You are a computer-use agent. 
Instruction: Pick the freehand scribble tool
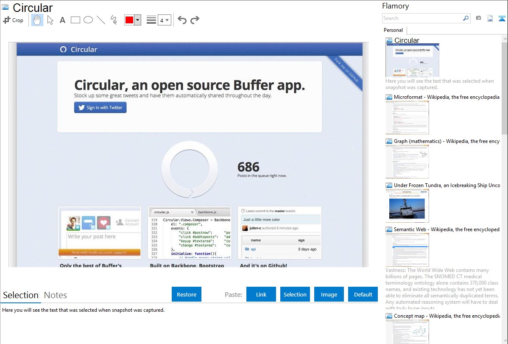114,20
